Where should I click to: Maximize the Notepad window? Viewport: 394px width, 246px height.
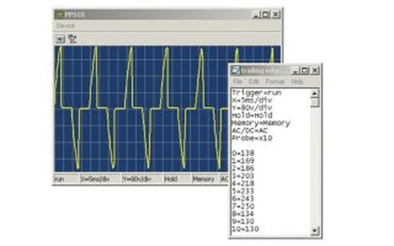click(305, 71)
